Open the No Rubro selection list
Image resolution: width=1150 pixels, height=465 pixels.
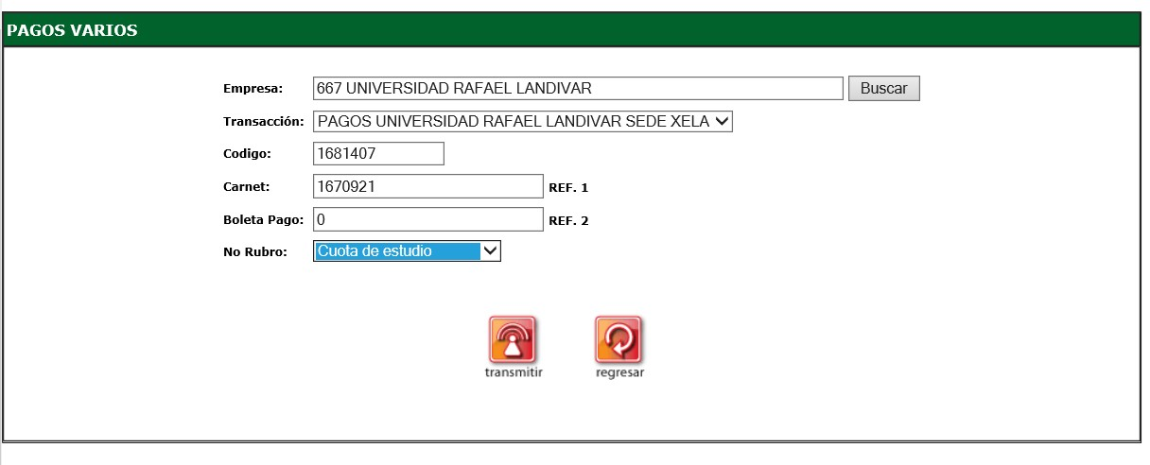(x=397, y=251)
